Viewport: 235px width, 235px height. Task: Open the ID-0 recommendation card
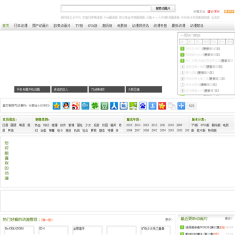coord(54,230)
